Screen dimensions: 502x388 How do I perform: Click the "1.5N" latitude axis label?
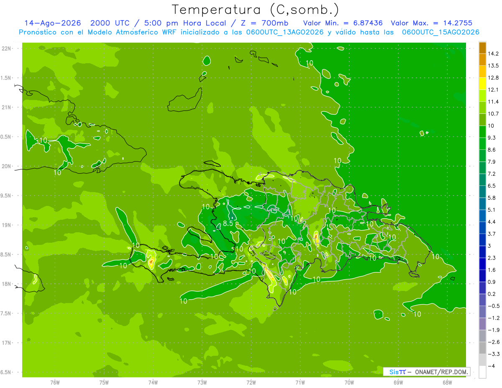tap(6, 78)
